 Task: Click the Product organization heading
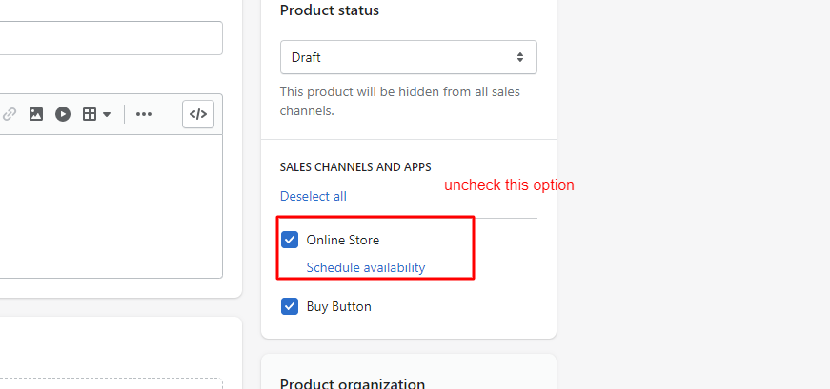[x=352, y=383]
